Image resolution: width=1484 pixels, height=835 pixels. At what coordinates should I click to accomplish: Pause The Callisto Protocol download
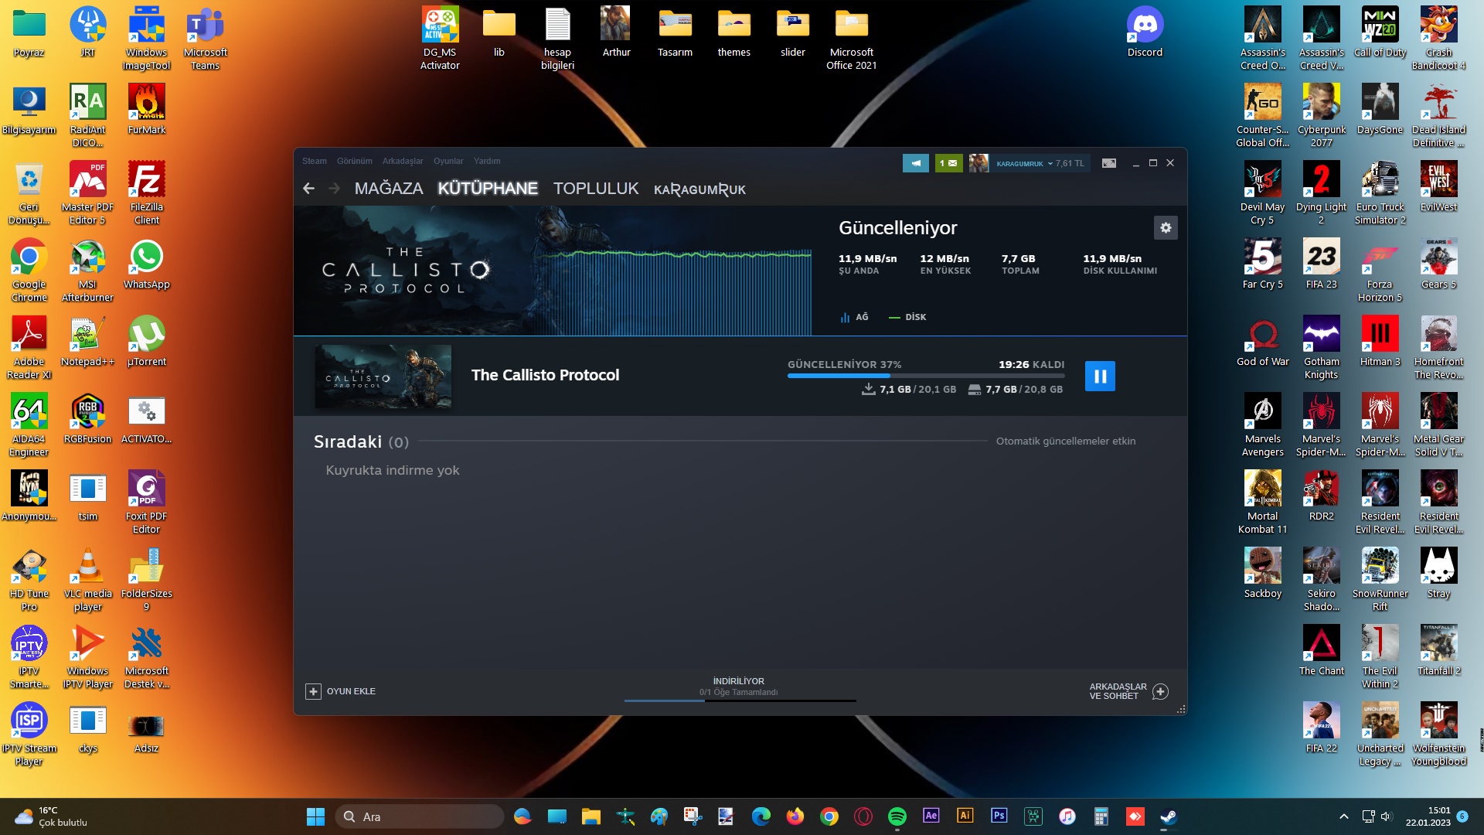pos(1100,377)
